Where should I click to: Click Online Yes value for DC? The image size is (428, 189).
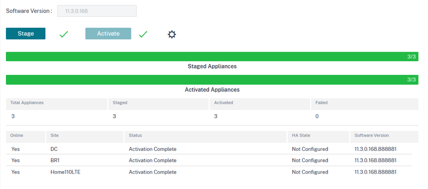click(15, 149)
